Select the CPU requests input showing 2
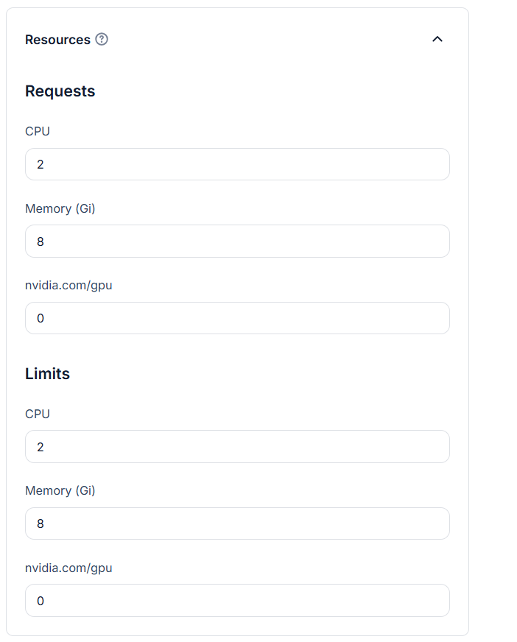The width and height of the screenshot is (517, 642). (237, 164)
